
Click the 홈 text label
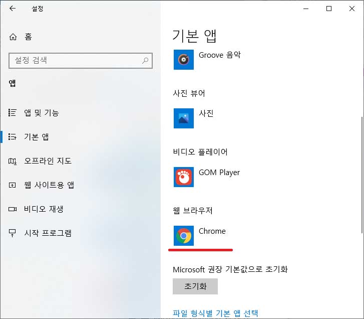tap(28, 37)
